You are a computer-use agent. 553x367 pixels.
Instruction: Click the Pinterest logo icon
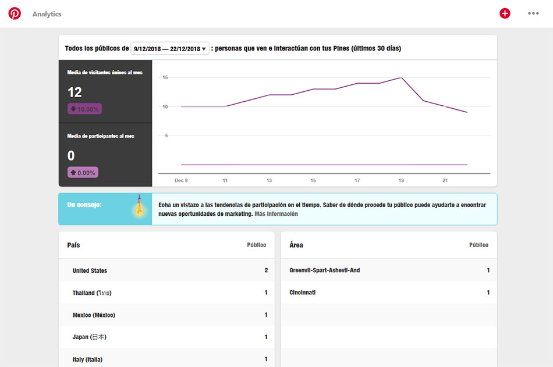point(15,14)
